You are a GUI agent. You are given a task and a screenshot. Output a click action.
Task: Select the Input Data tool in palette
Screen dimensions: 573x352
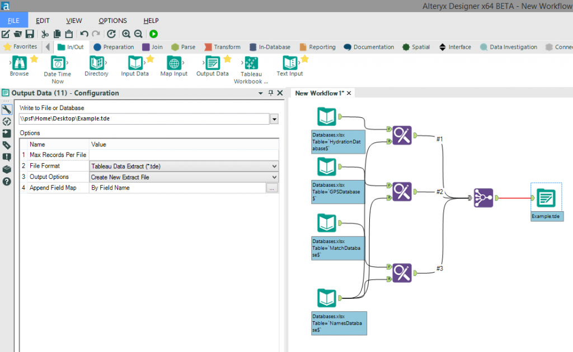135,66
